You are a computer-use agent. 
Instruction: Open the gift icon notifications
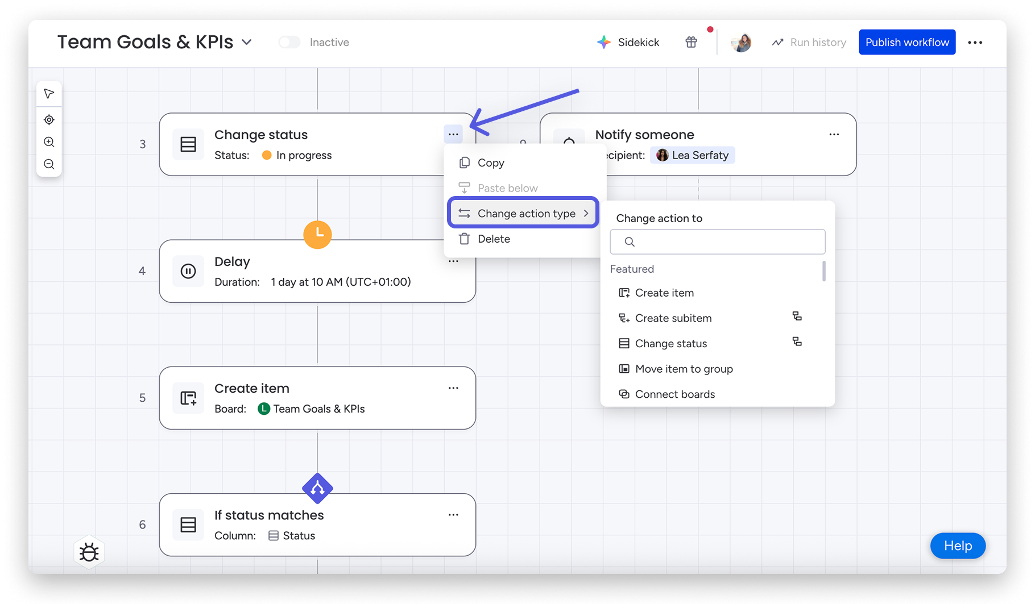tap(691, 42)
